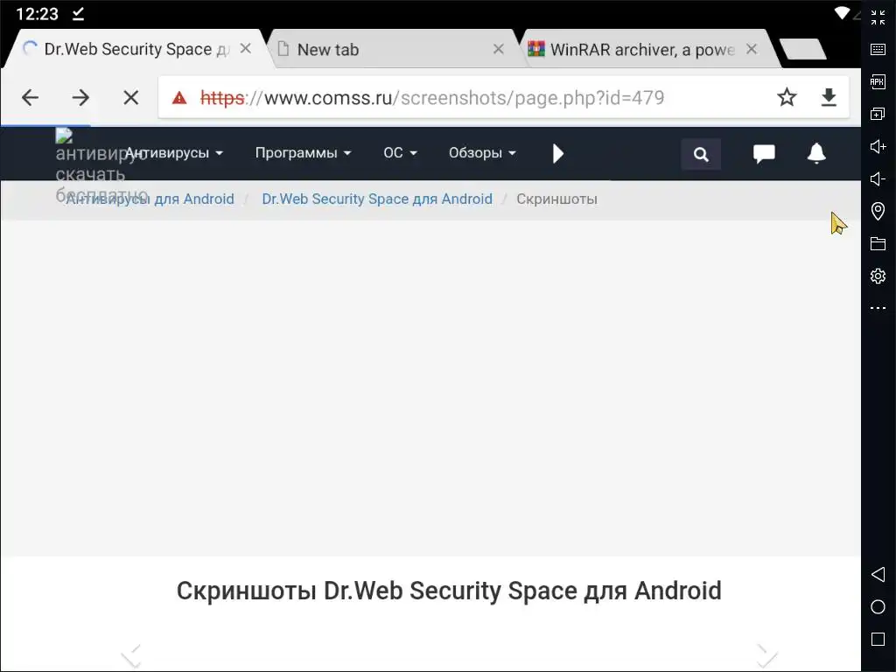
Task: Open notifications bell
Action: (816, 154)
